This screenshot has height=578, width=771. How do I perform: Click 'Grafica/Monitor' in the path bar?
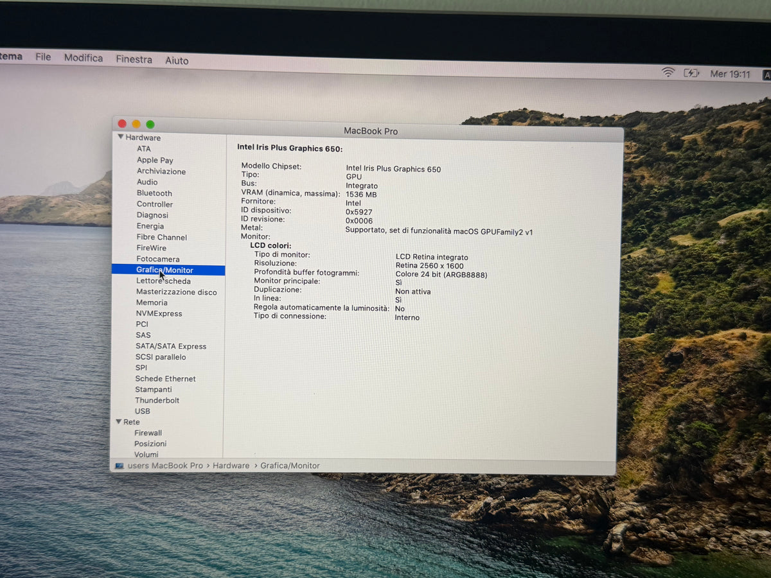coord(290,466)
